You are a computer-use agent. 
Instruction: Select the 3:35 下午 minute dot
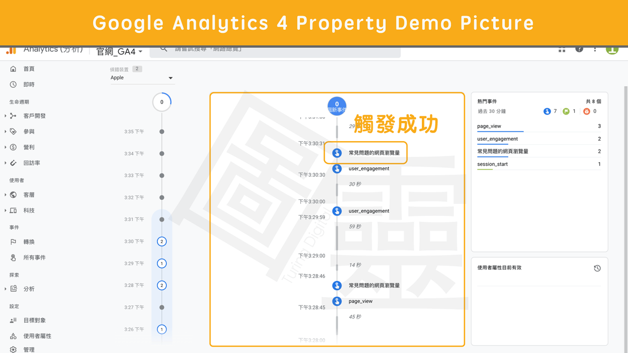click(162, 132)
